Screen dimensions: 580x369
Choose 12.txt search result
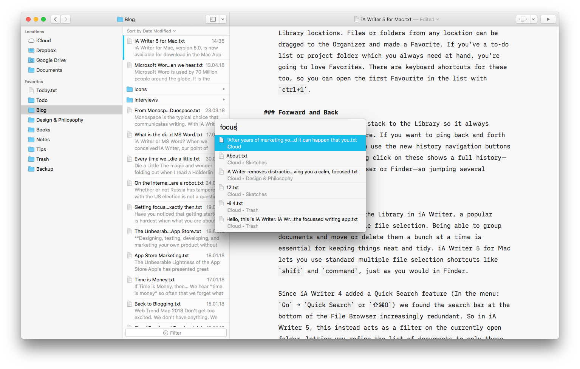[290, 191]
